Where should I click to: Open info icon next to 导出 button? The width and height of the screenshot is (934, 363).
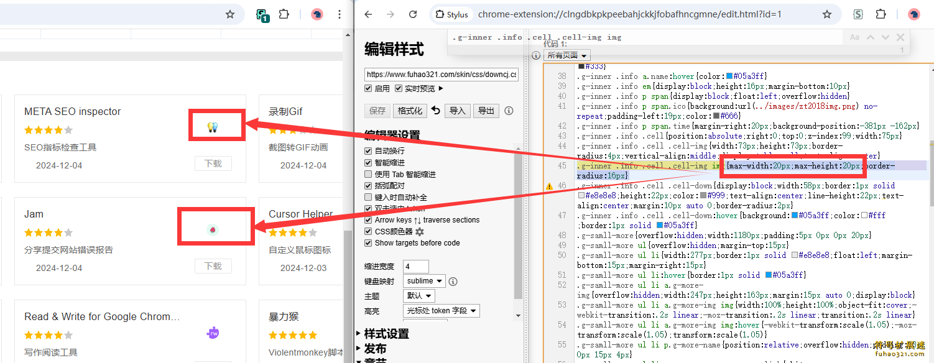tap(509, 111)
